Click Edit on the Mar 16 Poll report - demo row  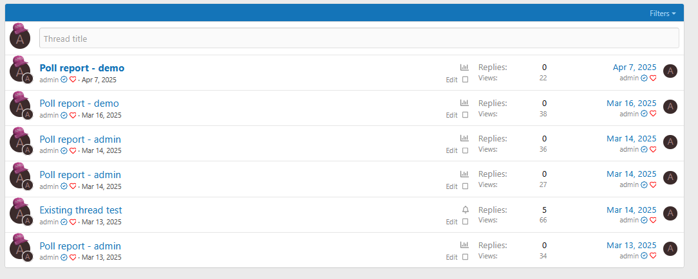click(x=451, y=115)
